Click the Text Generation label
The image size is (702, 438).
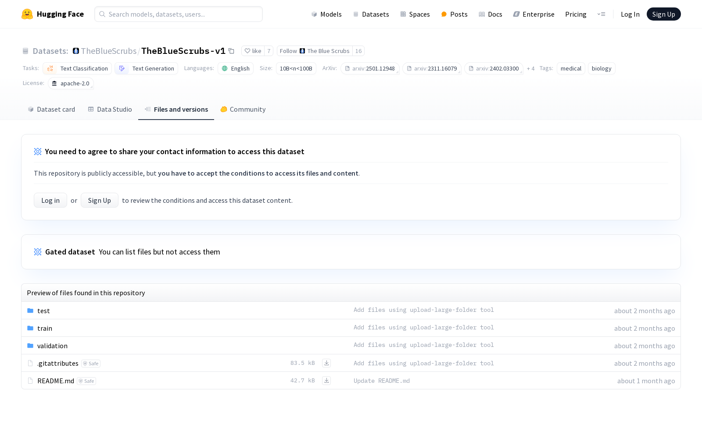tap(153, 68)
